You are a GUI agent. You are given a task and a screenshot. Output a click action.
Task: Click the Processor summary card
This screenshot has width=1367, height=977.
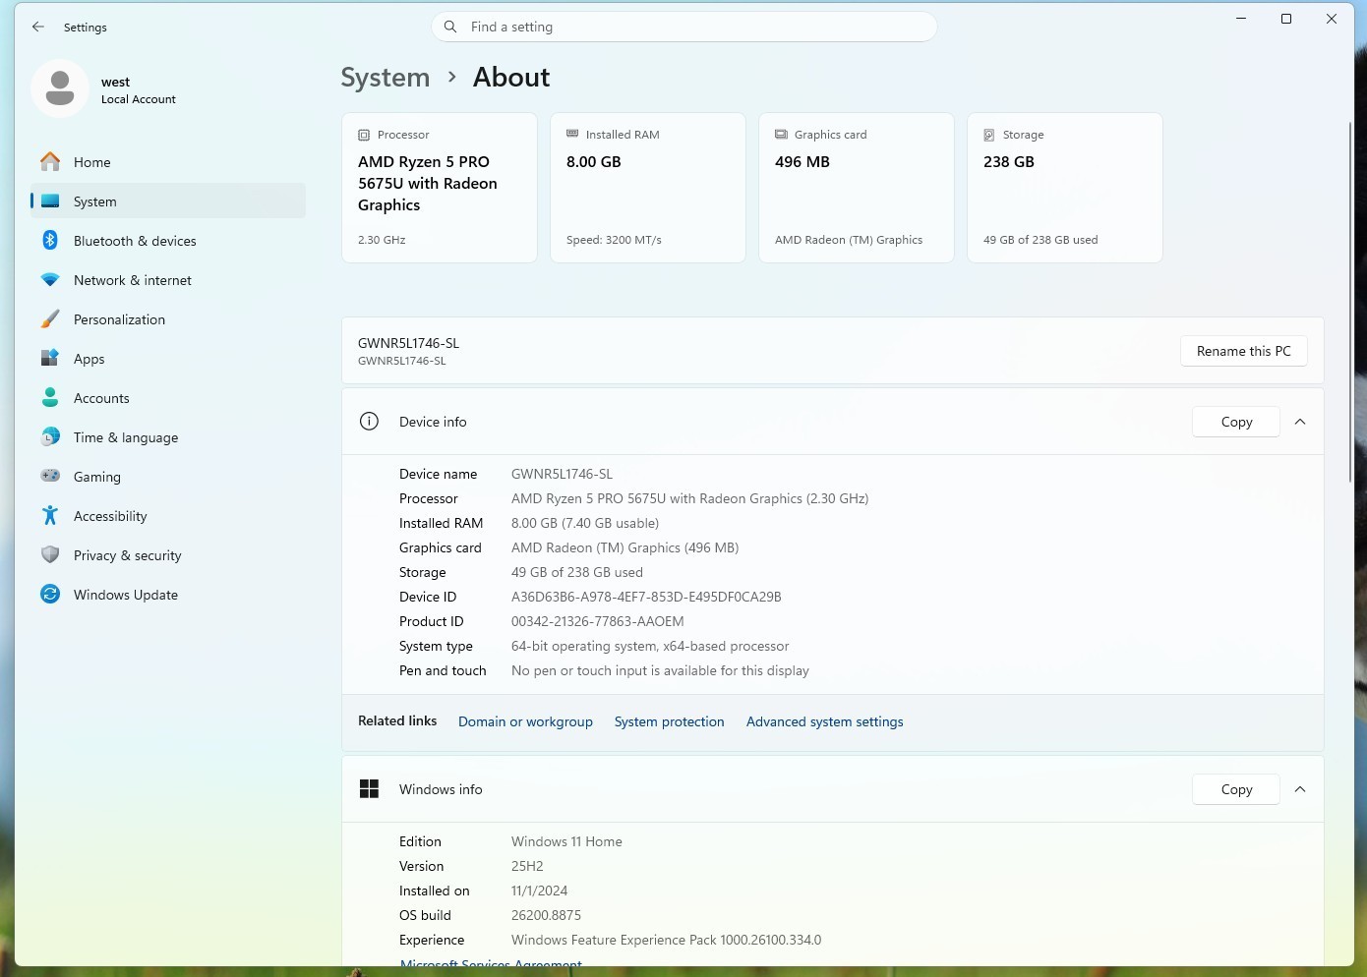440,188
